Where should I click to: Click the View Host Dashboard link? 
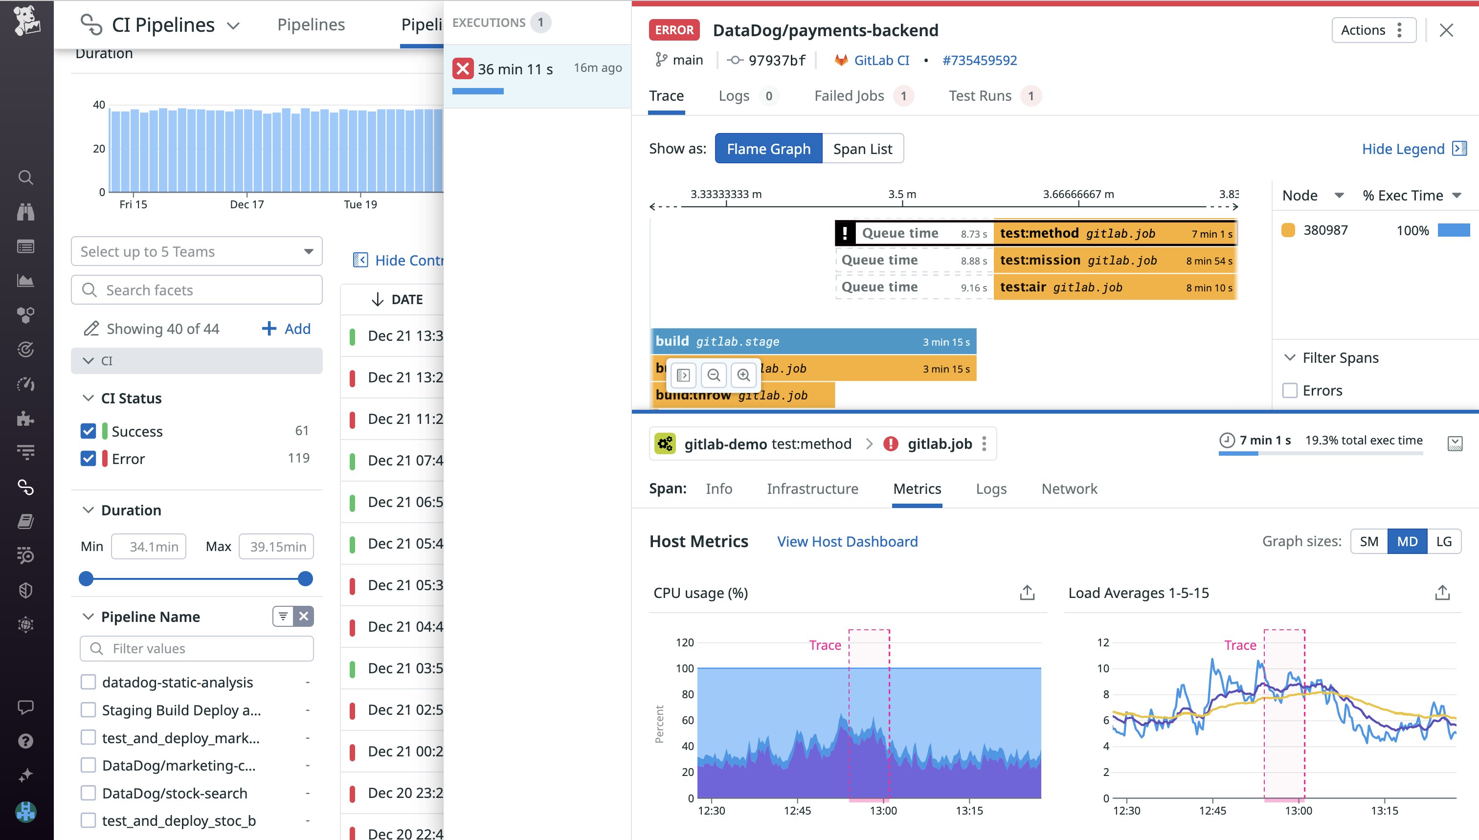847,541
